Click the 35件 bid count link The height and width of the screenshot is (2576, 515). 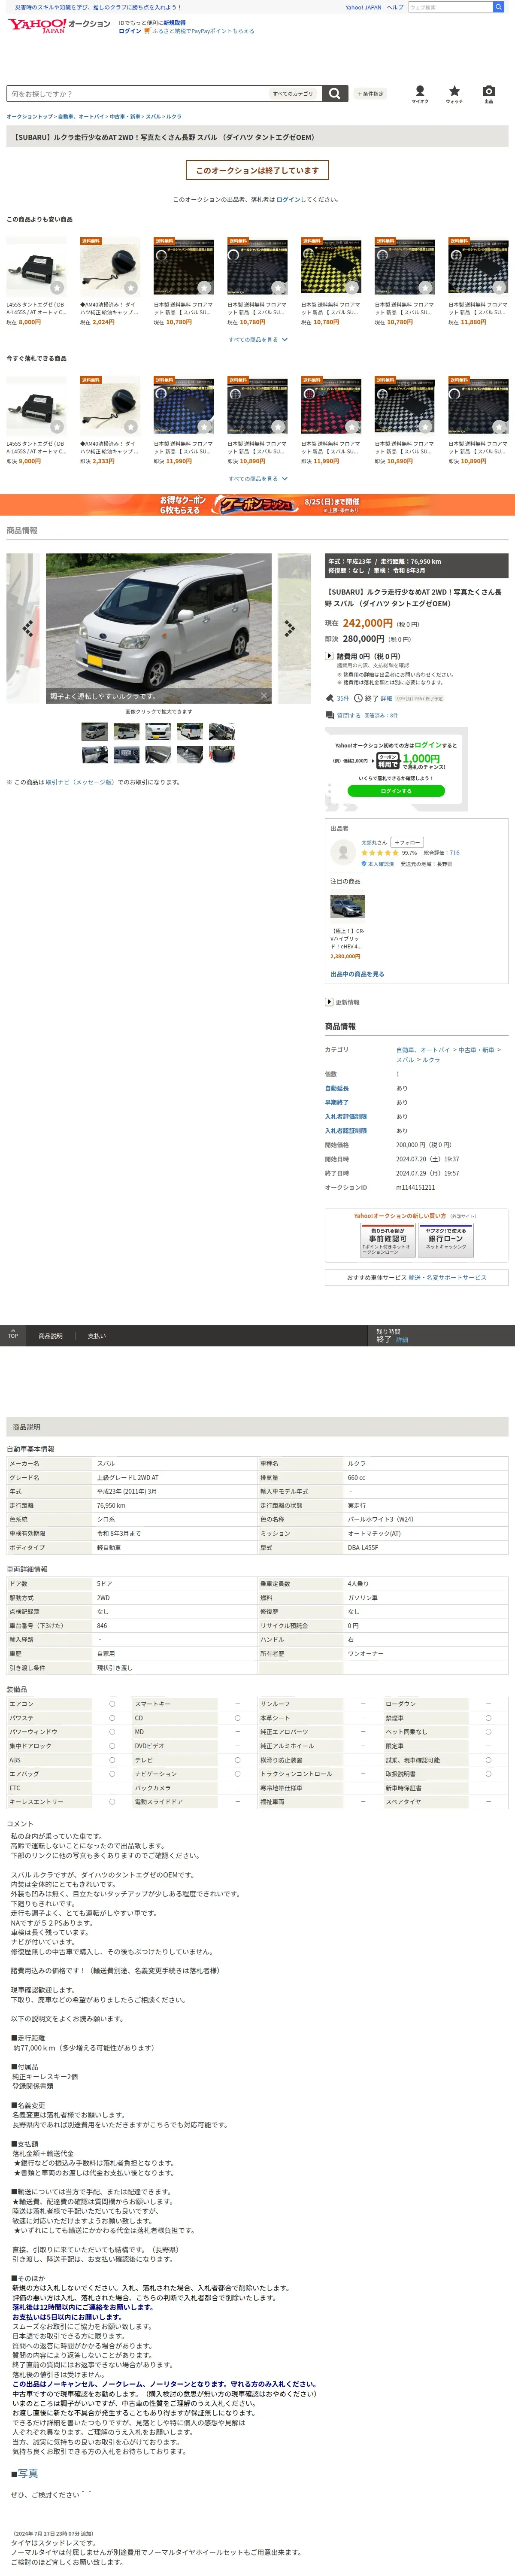[343, 698]
